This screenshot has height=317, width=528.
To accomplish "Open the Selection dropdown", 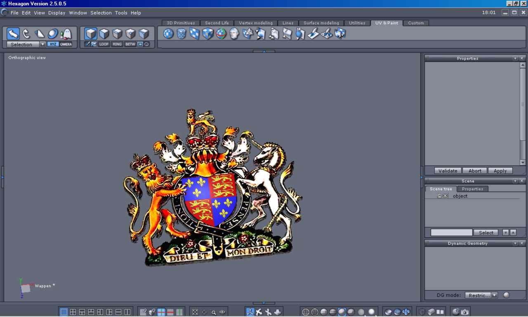I will (x=42, y=44).
